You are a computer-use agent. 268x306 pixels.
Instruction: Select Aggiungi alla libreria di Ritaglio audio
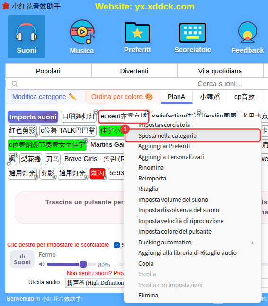[x=193, y=253]
